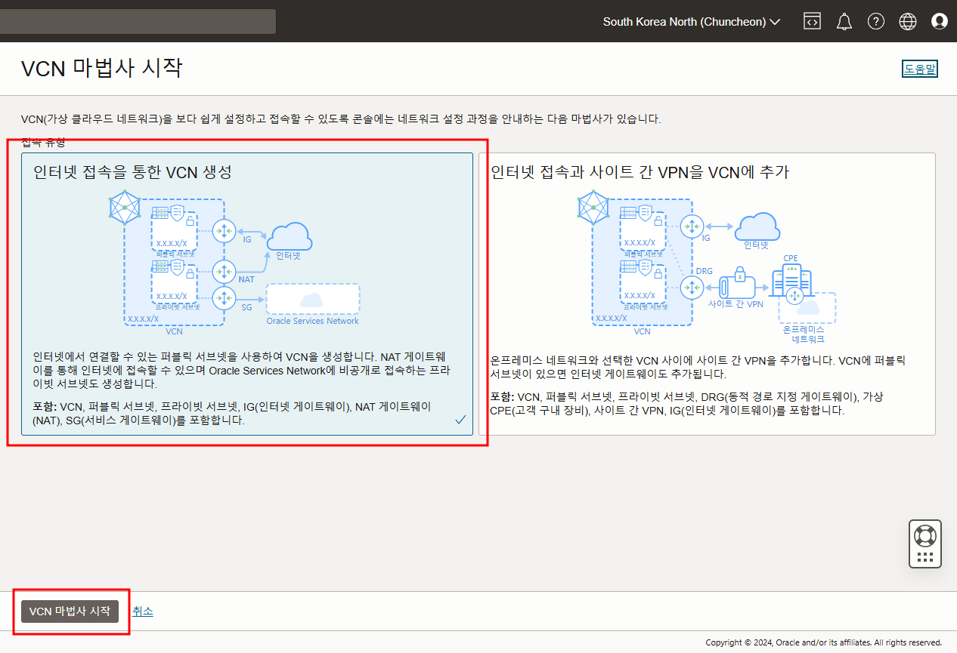The image size is (957, 653).
Task: Open the help question mark icon
Action: click(876, 21)
